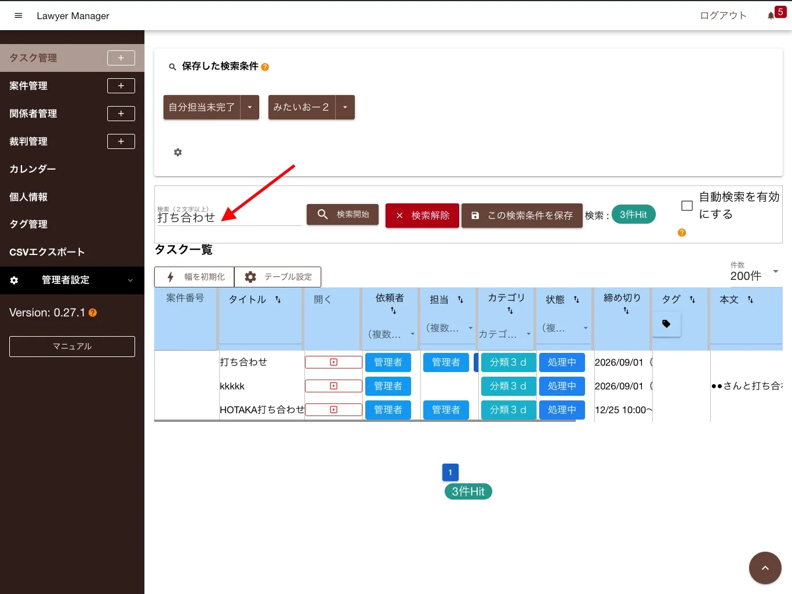Click the 幅を初期化 button
The width and height of the screenshot is (792, 594).
(x=194, y=277)
